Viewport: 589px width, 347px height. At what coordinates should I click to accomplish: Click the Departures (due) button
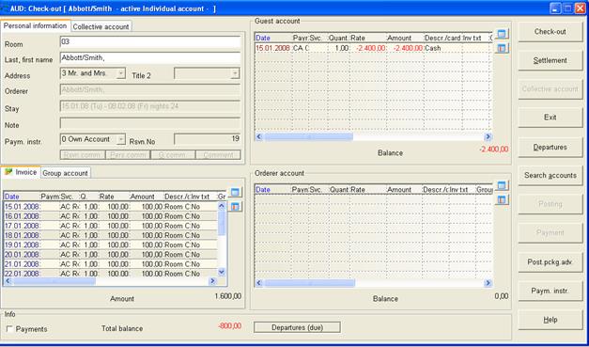click(297, 327)
